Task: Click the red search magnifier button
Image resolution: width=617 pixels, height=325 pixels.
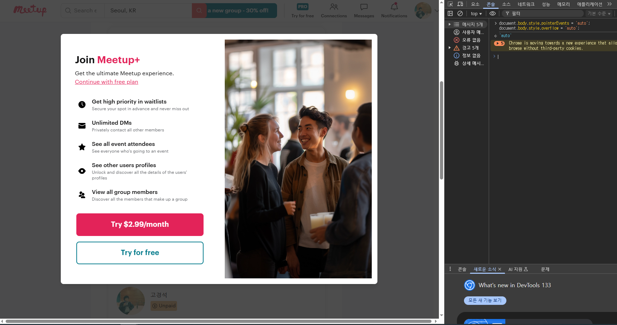Action: click(x=199, y=11)
